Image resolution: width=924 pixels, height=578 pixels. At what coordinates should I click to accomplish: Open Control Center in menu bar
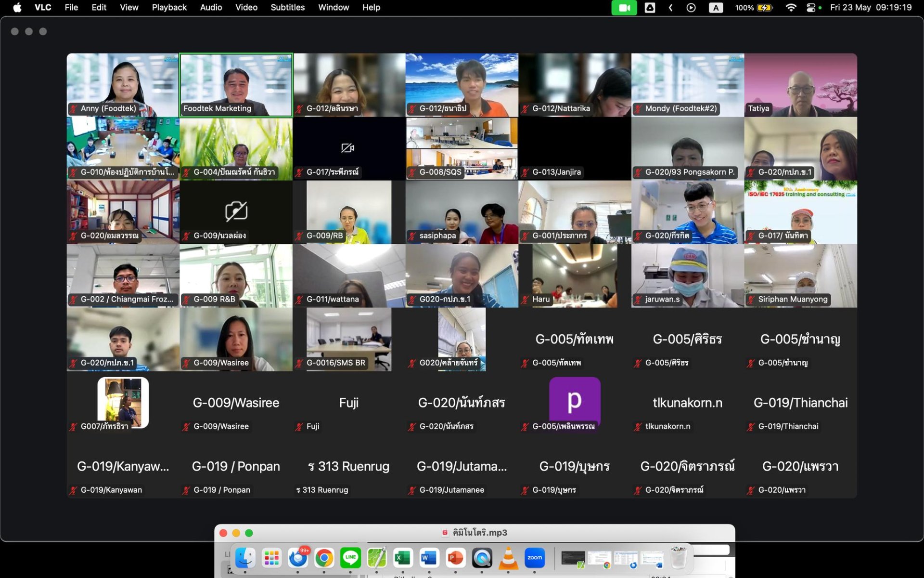(811, 7)
